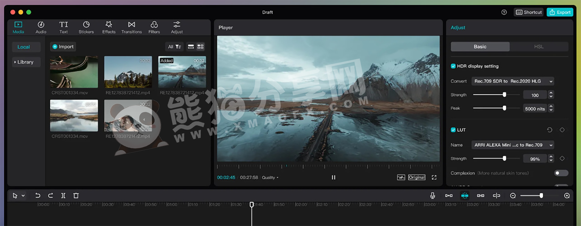Select the Media tab
This screenshot has height=226, width=581.
[x=18, y=27]
